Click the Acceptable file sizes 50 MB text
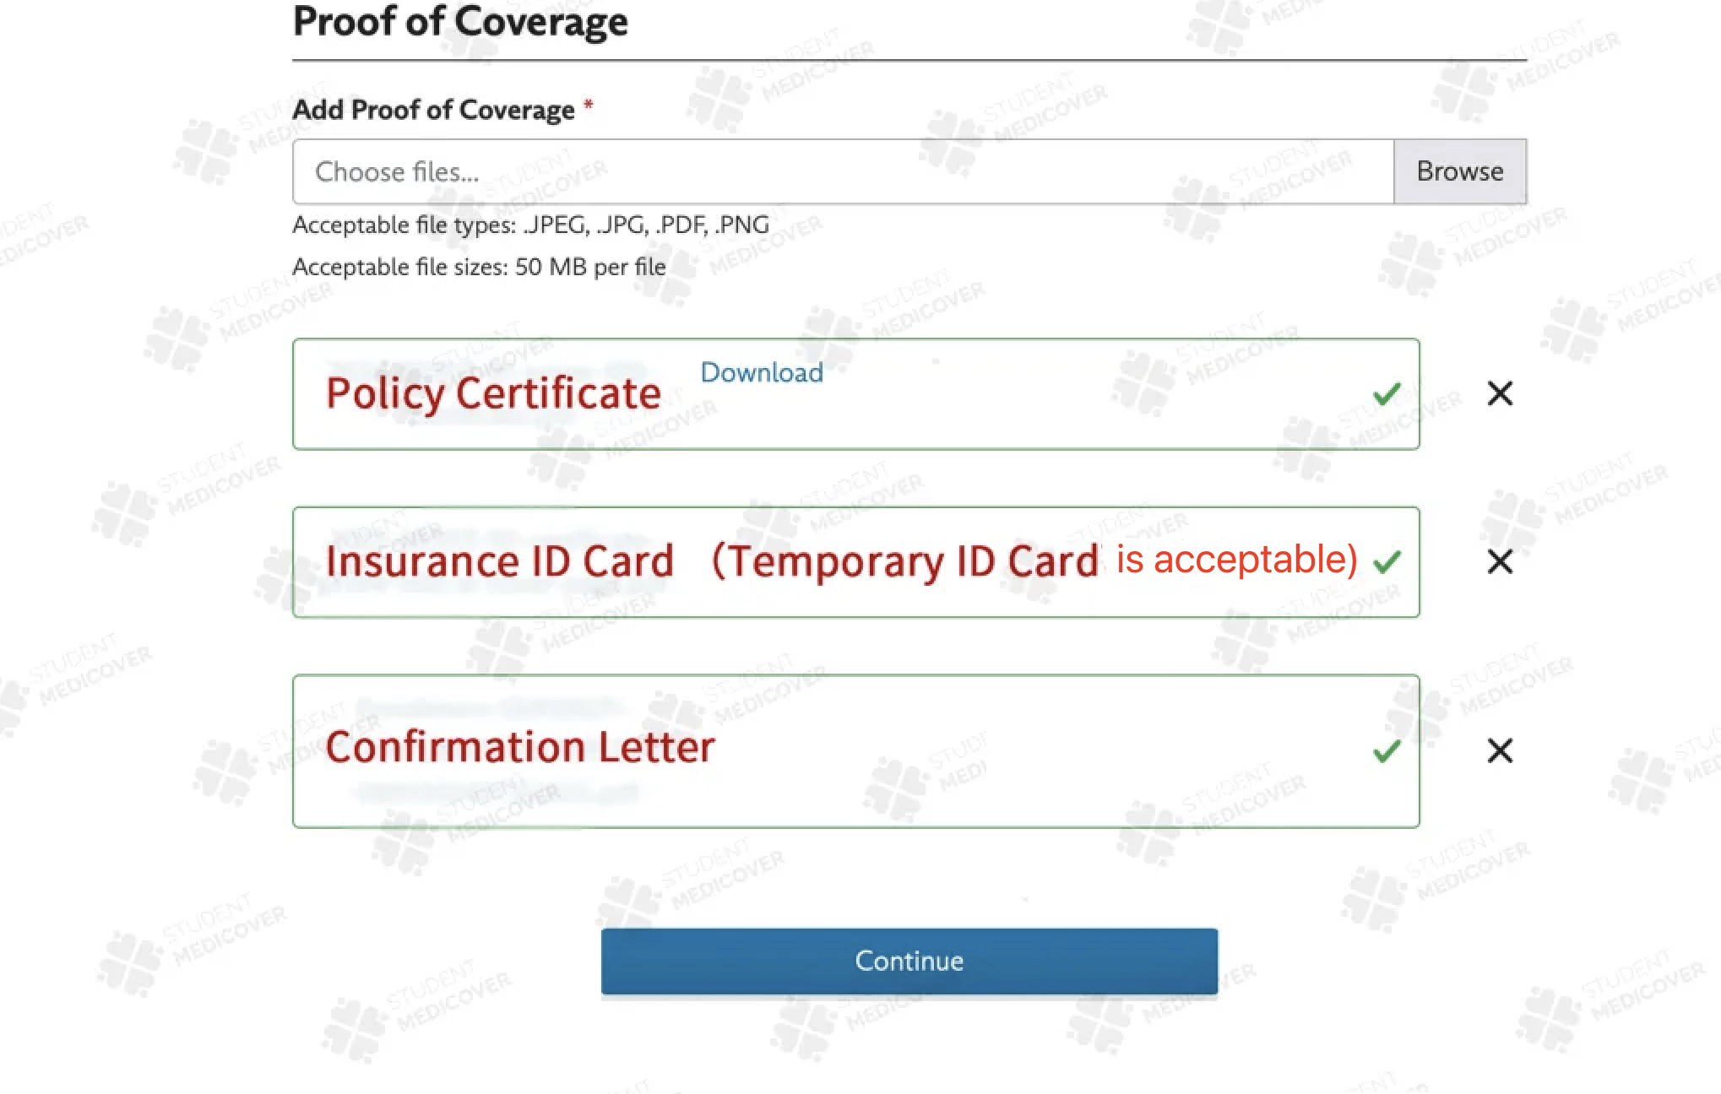Image resolution: width=1721 pixels, height=1094 pixels. click(x=479, y=267)
